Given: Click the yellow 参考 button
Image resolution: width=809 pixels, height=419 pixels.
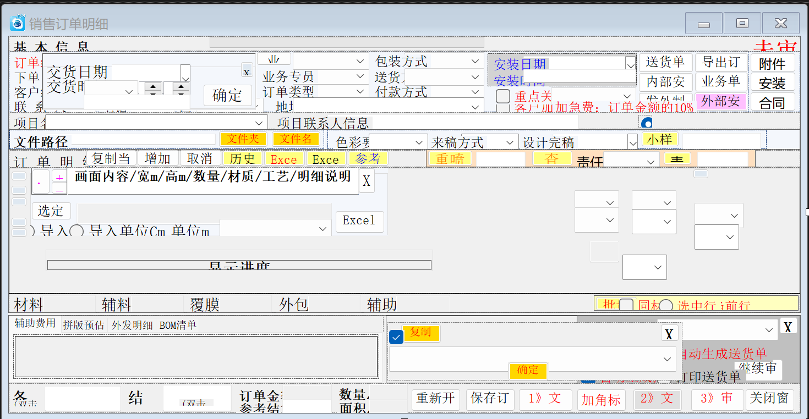Looking at the screenshot, I should 368,158.
